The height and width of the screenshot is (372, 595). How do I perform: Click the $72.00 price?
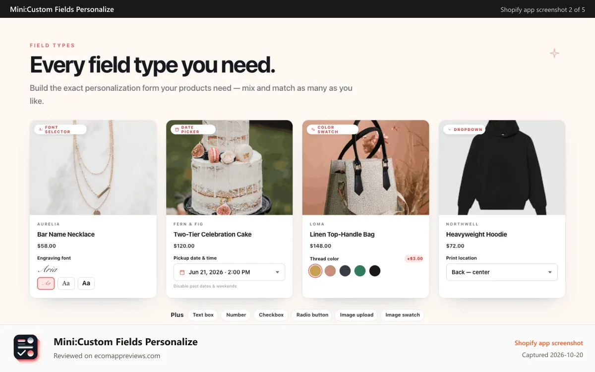[455, 246]
